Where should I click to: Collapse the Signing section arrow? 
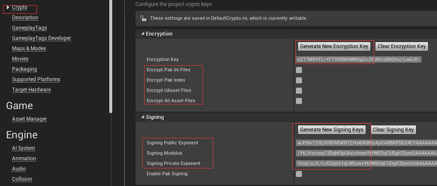[x=142, y=117]
